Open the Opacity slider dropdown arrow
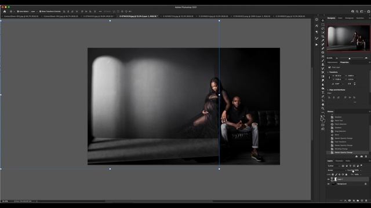This screenshot has height=208, width=371. [x=361, y=170]
